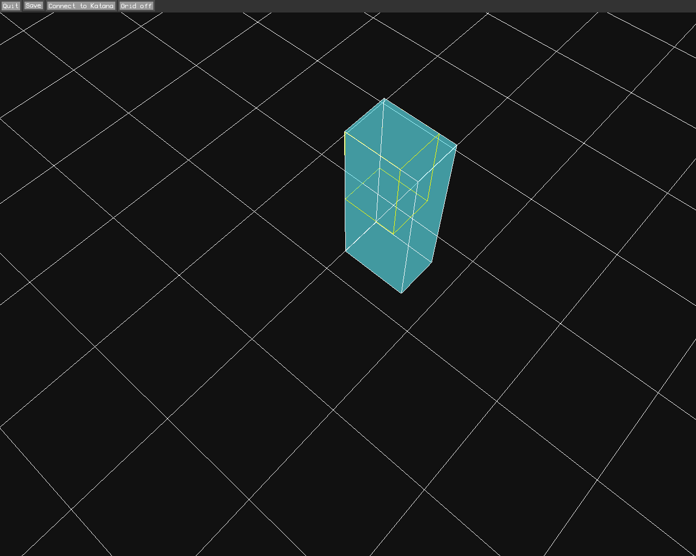Screen dimensions: 696x556
Task: Save the scene with Save button
Action: coord(33,6)
